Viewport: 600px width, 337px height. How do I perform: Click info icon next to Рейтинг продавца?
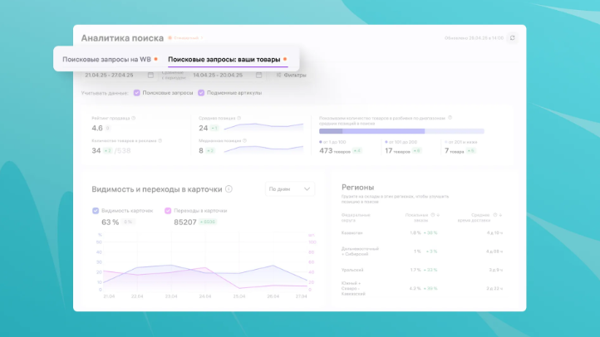coord(133,118)
